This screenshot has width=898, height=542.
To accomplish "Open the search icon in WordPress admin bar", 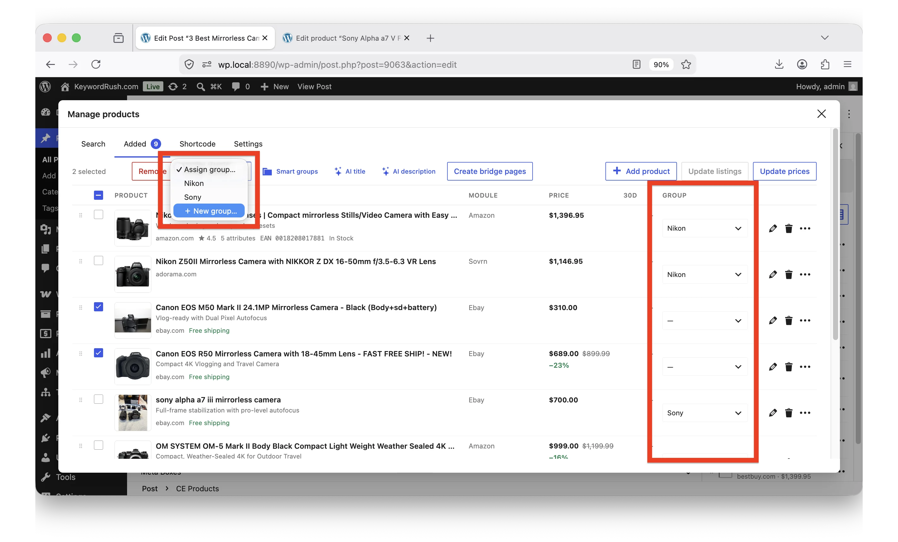I will [201, 87].
